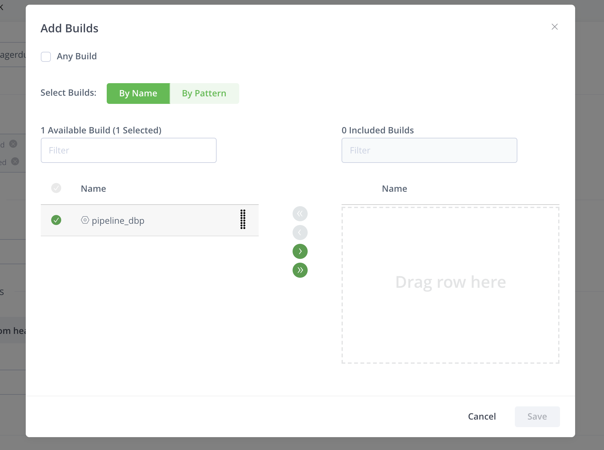Toggle the select-all checkmark in Name header

[x=56, y=188]
